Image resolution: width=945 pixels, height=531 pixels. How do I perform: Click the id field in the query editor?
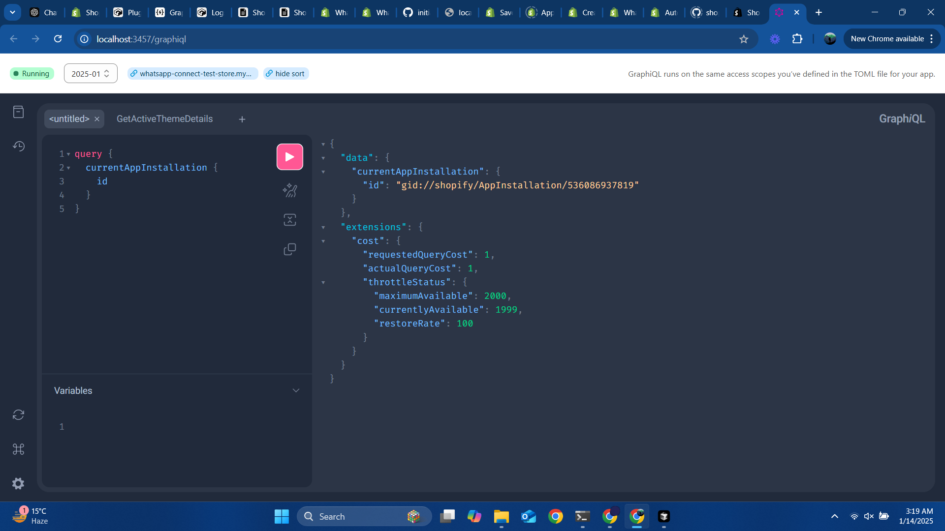click(x=102, y=181)
